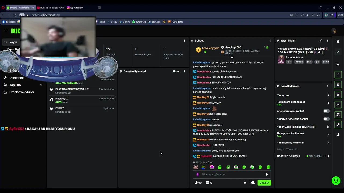The height and width of the screenshot is (193, 344).
Task: Open the WhatsApp bookmark
Action: tap(139, 22)
